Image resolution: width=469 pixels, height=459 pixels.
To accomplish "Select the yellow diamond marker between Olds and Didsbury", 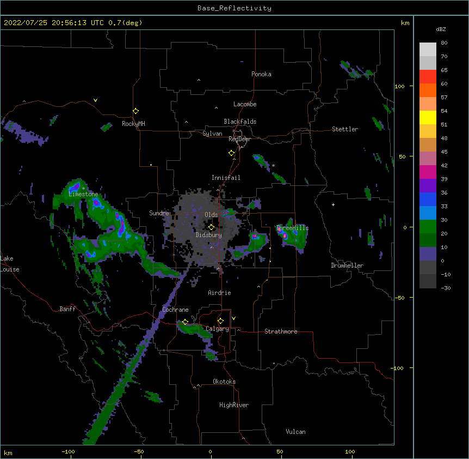I will pyautogui.click(x=211, y=227).
